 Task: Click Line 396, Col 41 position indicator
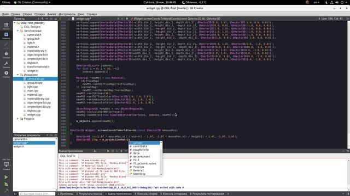click(x=332, y=19)
